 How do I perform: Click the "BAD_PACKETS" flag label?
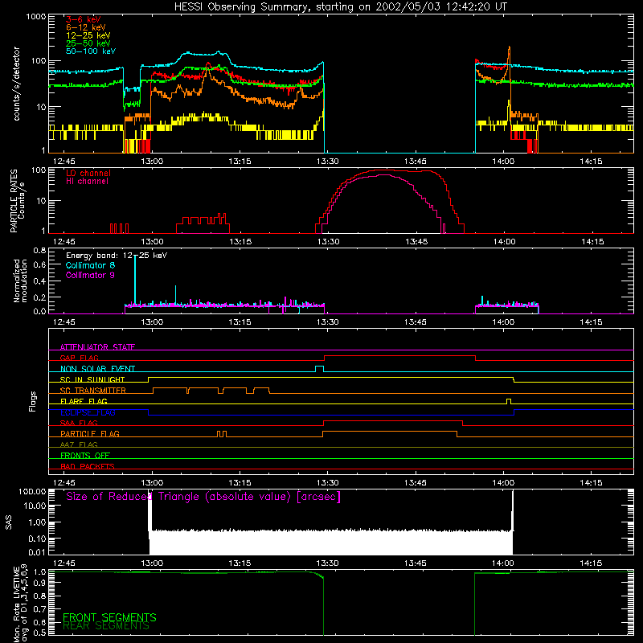pyautogui.click(x=88, y=466)
